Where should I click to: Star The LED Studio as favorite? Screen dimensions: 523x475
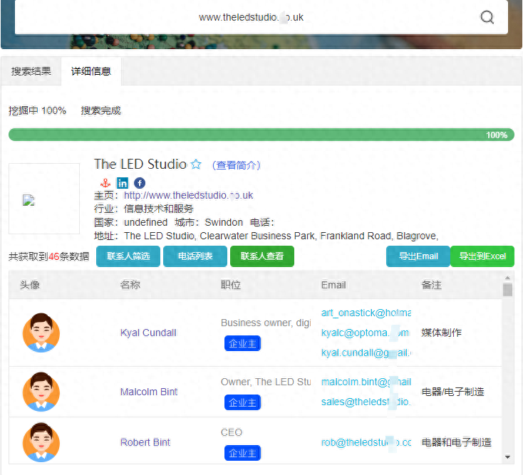click(196, 164)
